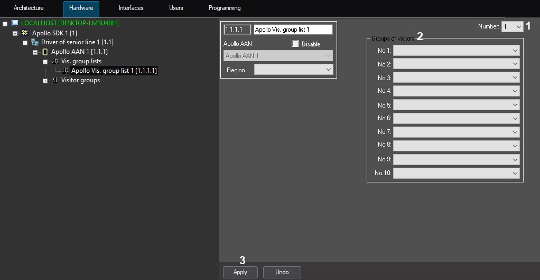Viewport: 540px width, 280px height.
Task: Click the Driver of senior line 1 icon
Action: 35,42
